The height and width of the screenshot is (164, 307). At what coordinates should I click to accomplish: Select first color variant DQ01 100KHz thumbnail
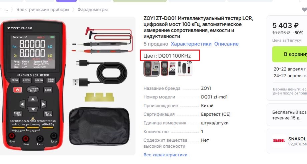[151, 69]
